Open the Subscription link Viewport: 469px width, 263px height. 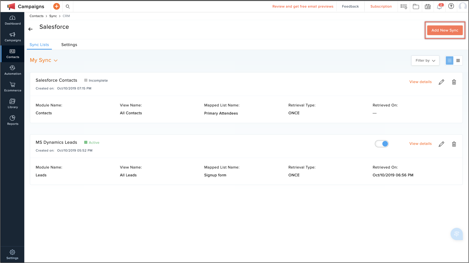tap(381, 6)
